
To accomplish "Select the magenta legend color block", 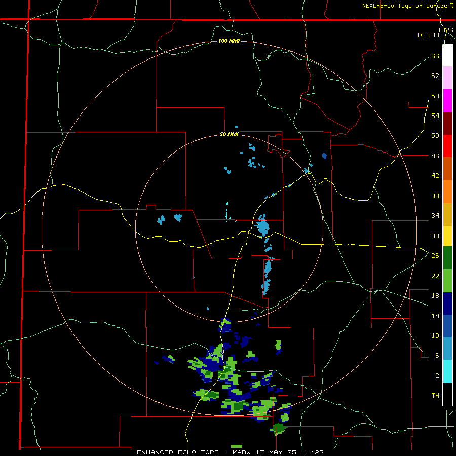I will click(447, 101).
